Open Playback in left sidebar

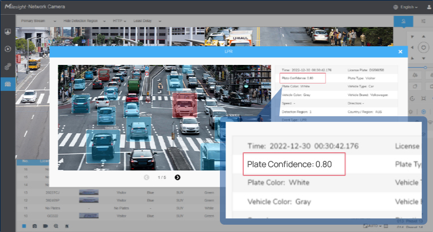coord(8,49)
